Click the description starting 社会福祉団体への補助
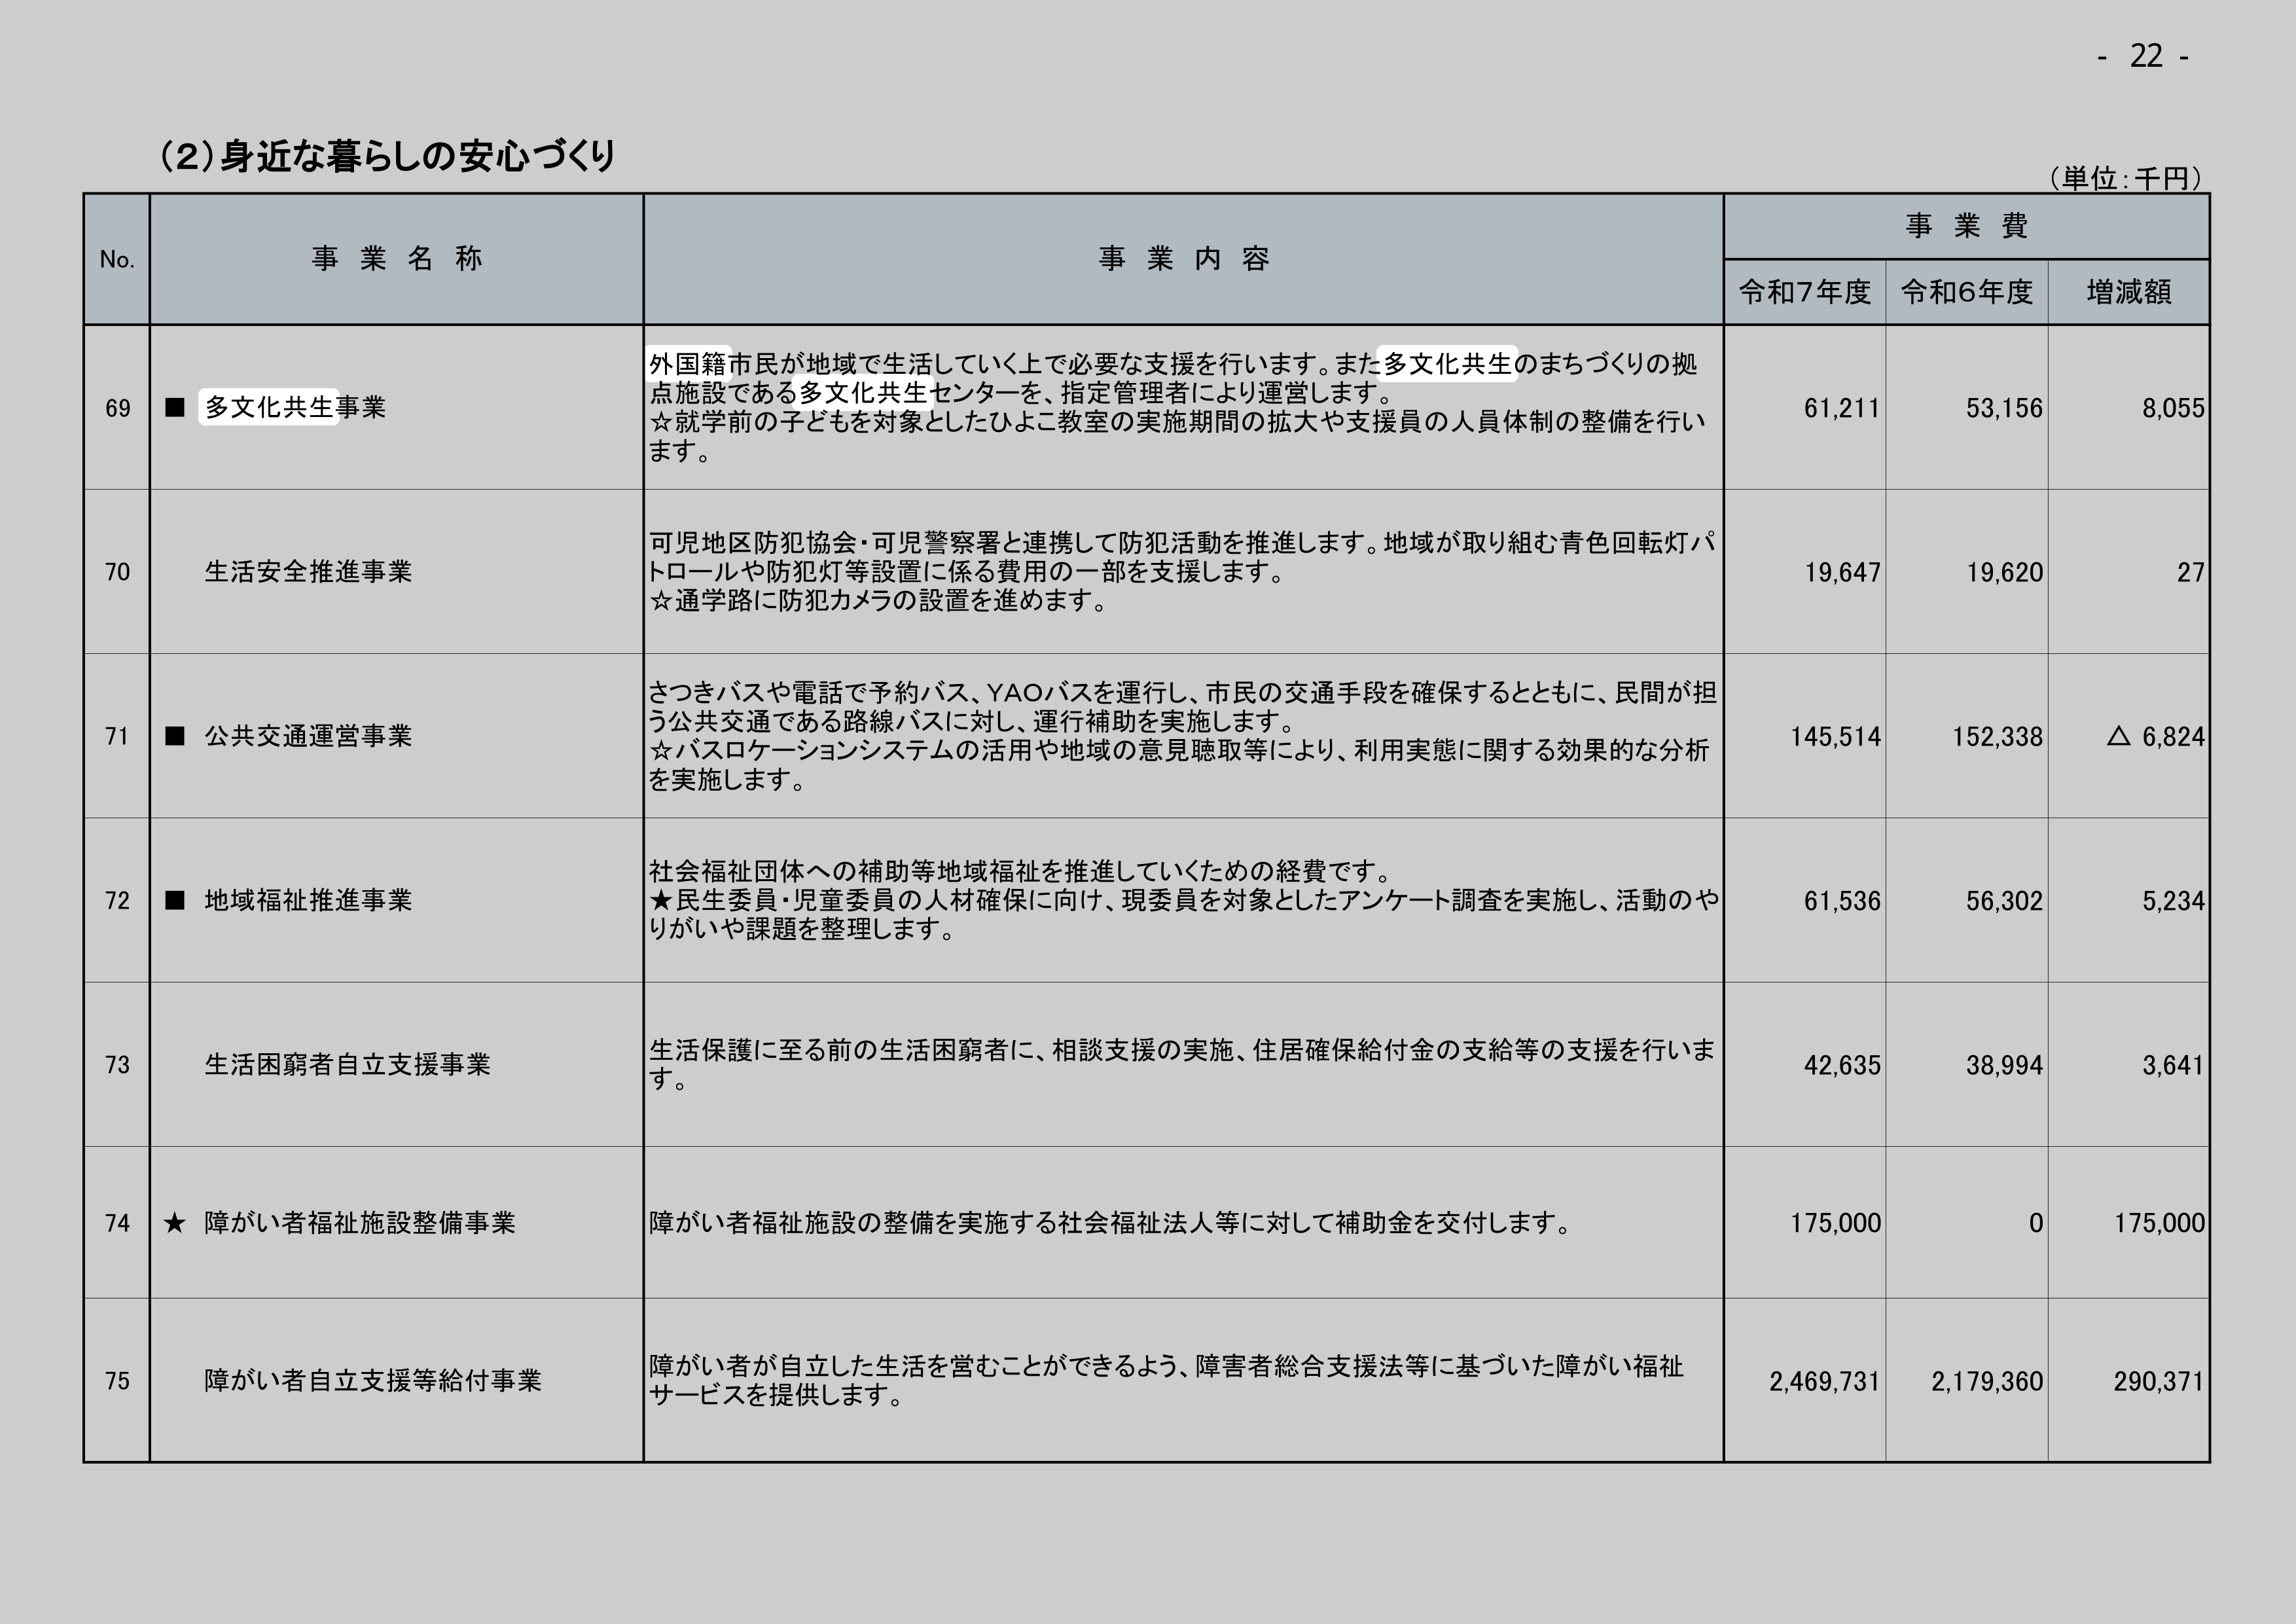Image resolution: width=2296 pixels, height=1624 pixels. (1183, 900)
